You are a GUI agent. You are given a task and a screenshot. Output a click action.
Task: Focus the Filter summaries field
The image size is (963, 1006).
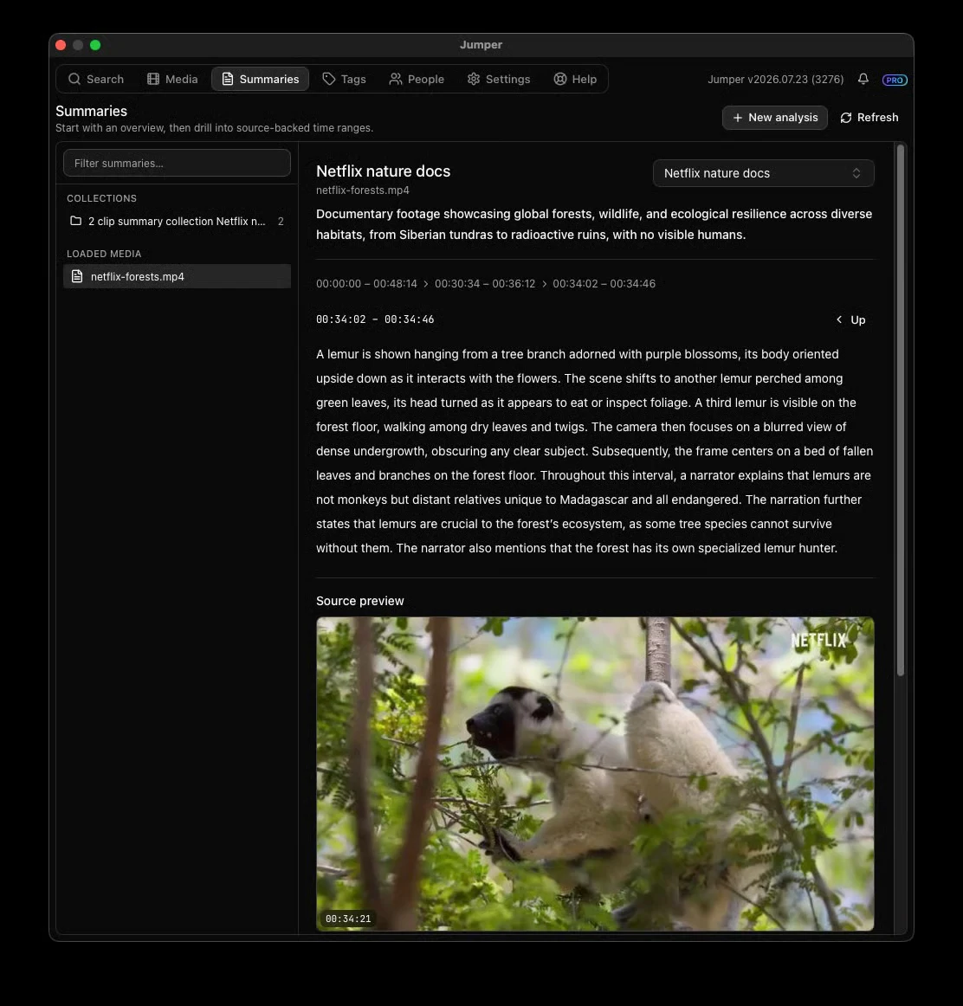177,163
